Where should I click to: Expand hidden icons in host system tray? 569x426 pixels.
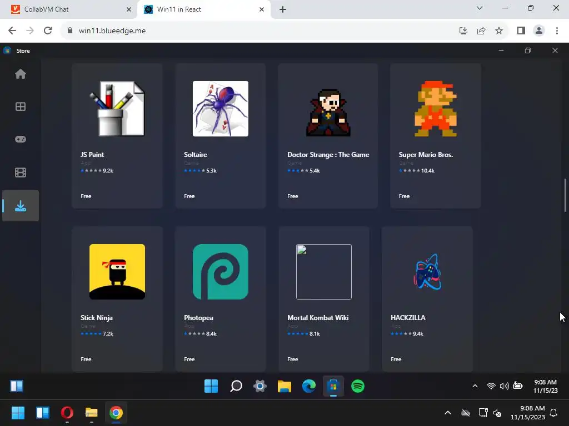[448, 413]
